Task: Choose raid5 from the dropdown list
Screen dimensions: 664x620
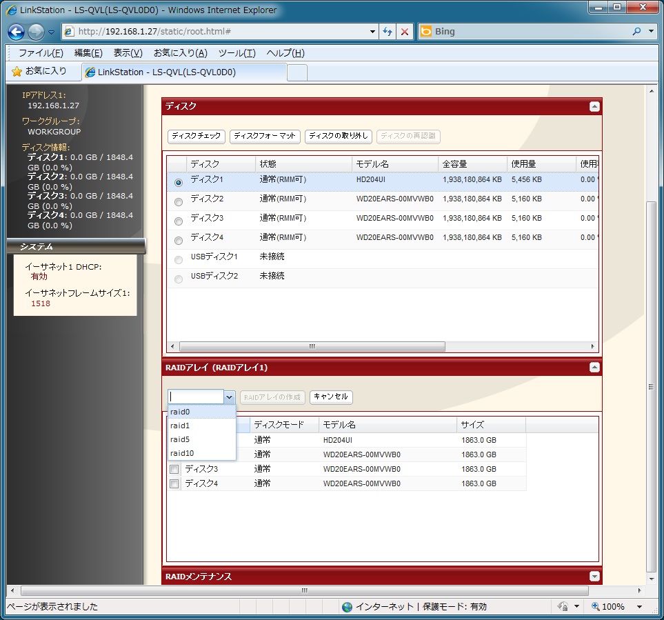Action: point(180,439)
